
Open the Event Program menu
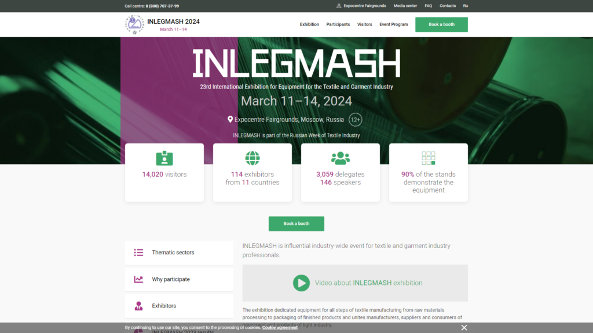pos(394,24)
